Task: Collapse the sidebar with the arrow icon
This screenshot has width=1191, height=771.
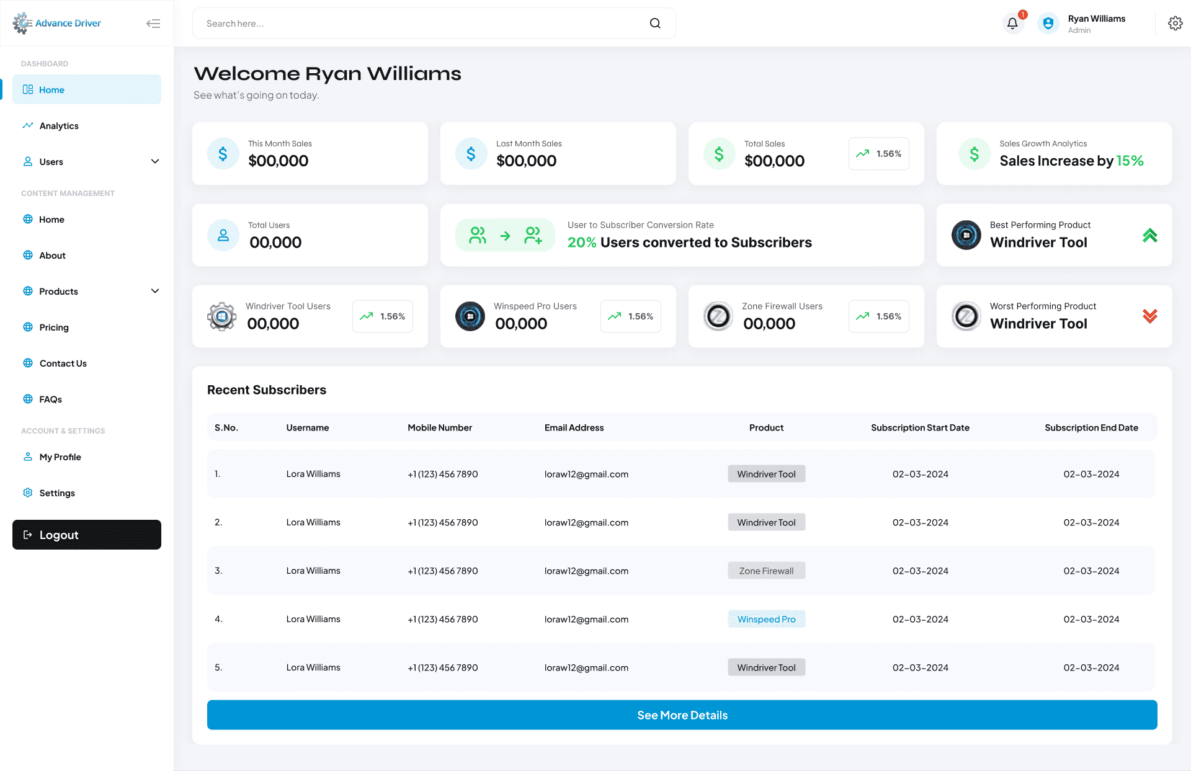Action: 153,24
